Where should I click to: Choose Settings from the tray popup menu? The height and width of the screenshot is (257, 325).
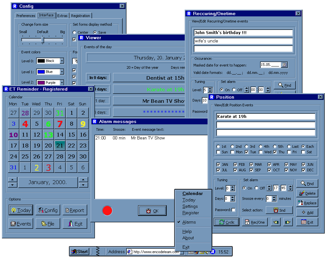190,206
